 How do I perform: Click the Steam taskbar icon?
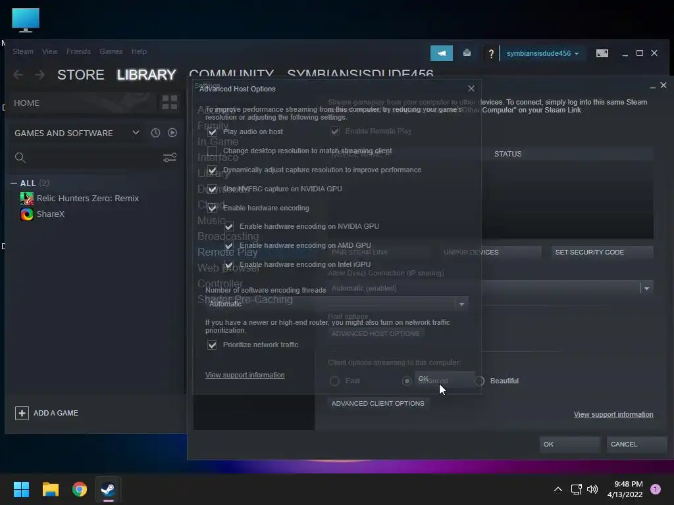(108, 489)
